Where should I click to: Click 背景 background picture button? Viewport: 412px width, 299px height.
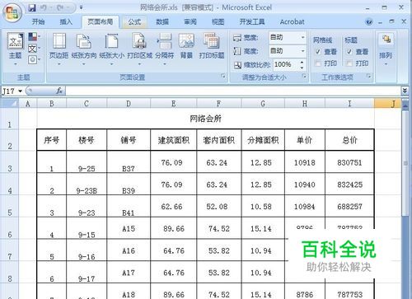click(x=186, y=46)
